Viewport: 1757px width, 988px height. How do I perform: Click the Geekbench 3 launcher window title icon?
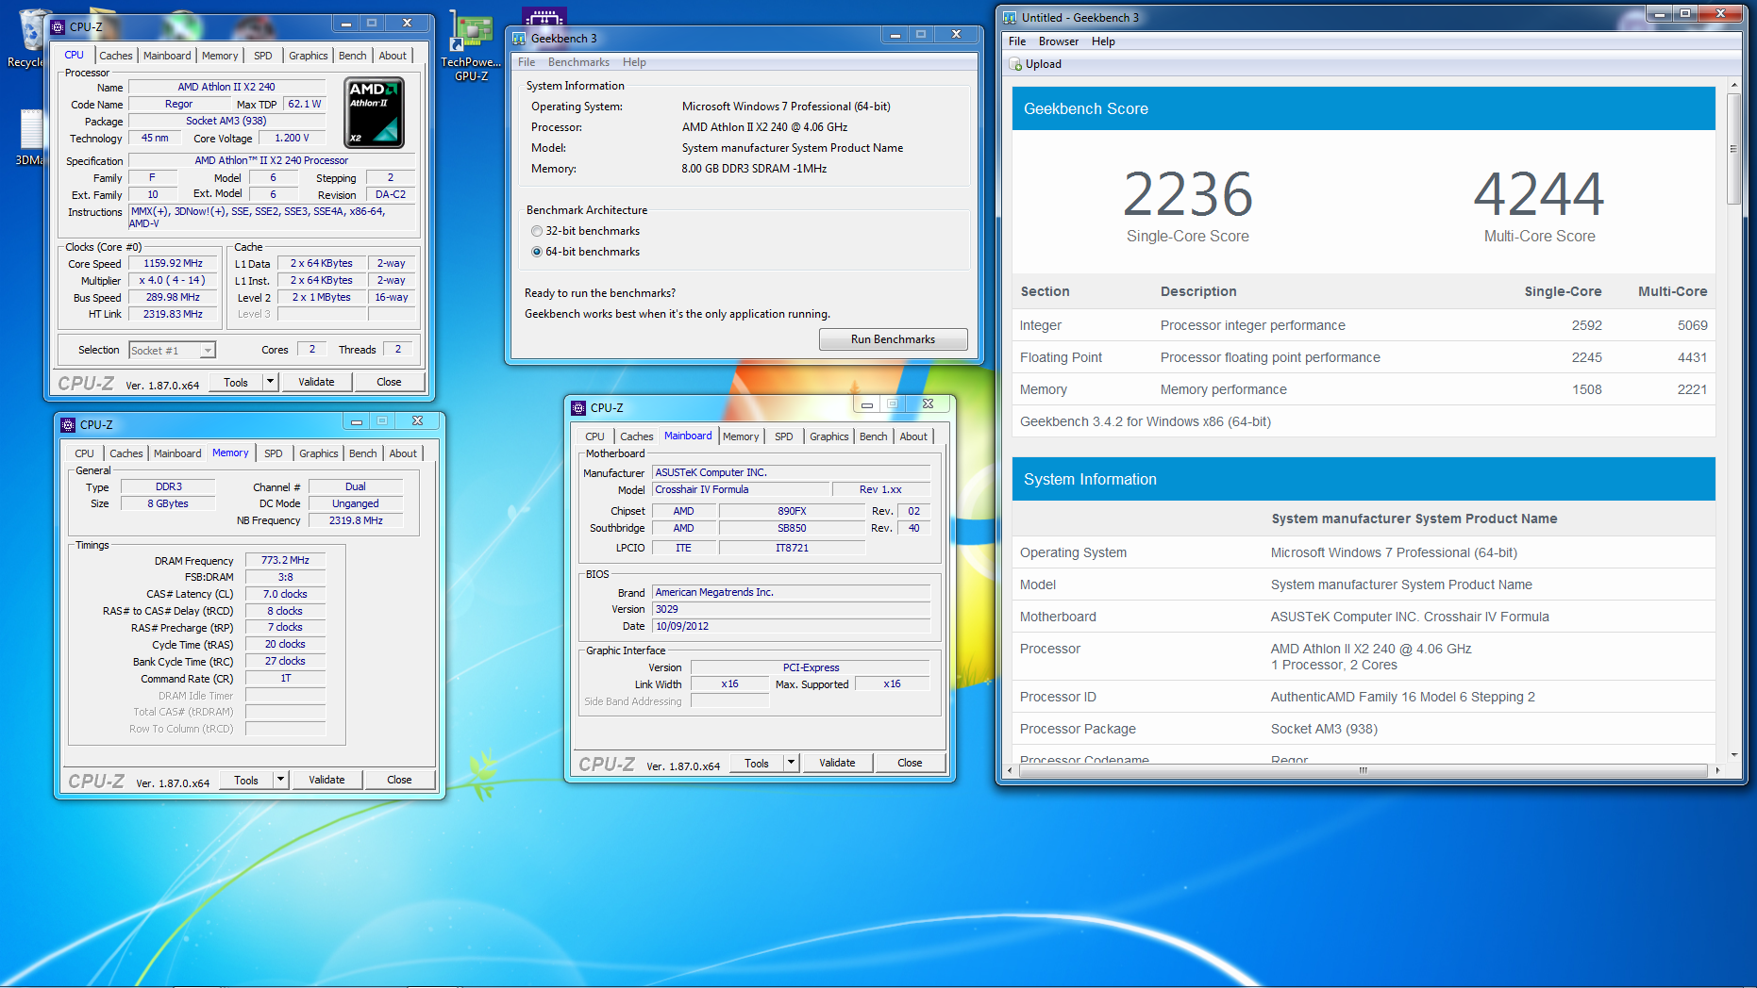click(519, 39)
